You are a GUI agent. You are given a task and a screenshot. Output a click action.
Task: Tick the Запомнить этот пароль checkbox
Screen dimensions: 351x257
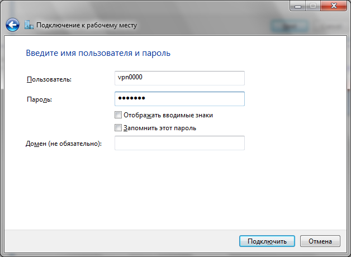point(118,128)
